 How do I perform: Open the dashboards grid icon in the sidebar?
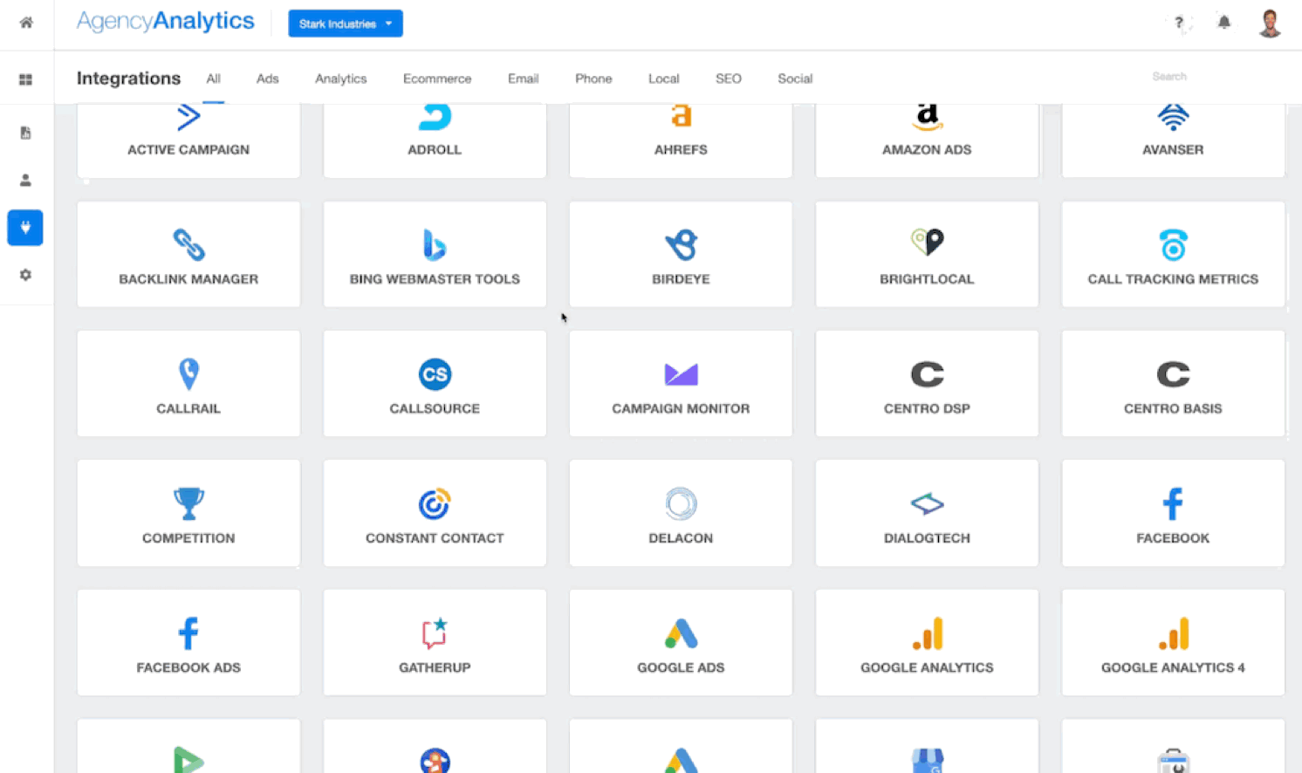coord(25,79)
